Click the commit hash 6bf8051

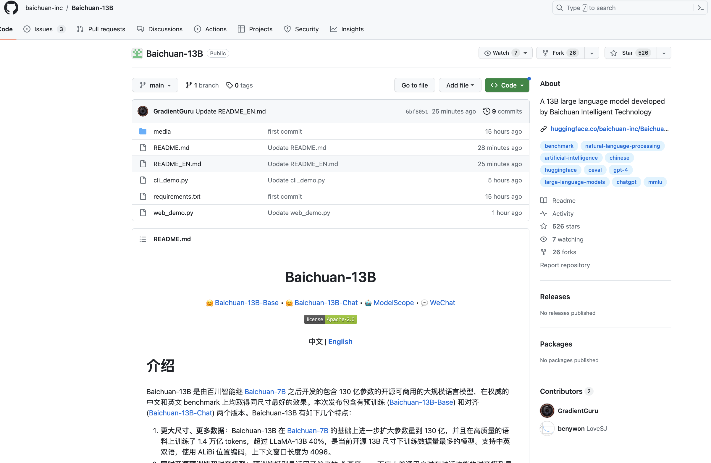click(417, 111)
